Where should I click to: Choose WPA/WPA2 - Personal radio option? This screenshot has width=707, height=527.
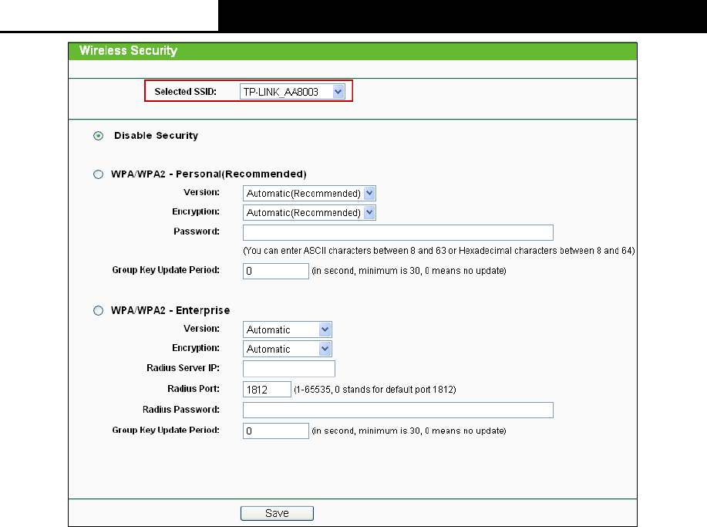pos(98,174)
